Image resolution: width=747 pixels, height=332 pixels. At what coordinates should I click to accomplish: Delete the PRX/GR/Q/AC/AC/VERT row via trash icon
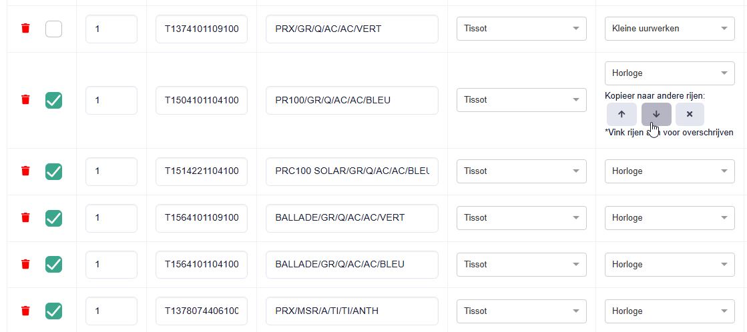(26, 29)
